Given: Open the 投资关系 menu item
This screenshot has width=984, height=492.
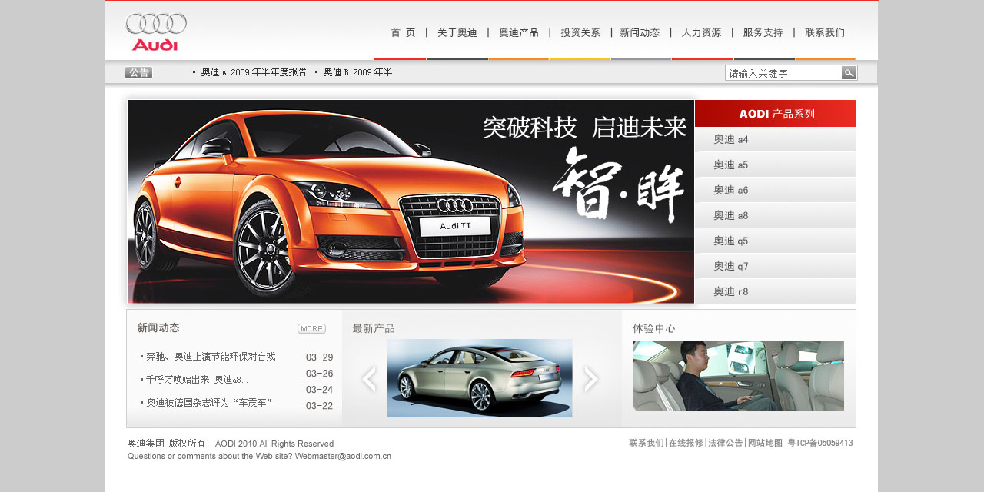Looking at the screenshot, I should pos(580,32).
